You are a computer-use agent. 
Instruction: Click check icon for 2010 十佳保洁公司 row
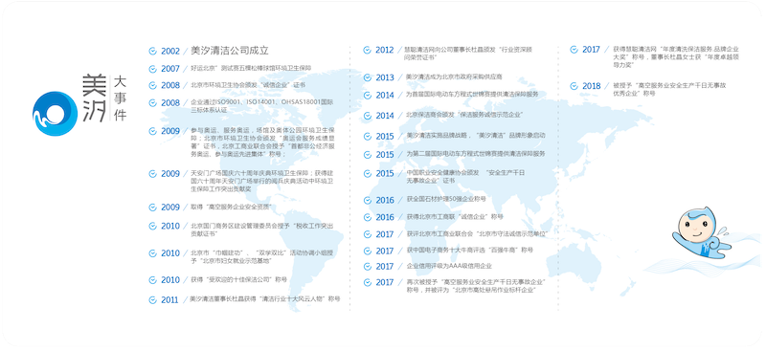152,279
